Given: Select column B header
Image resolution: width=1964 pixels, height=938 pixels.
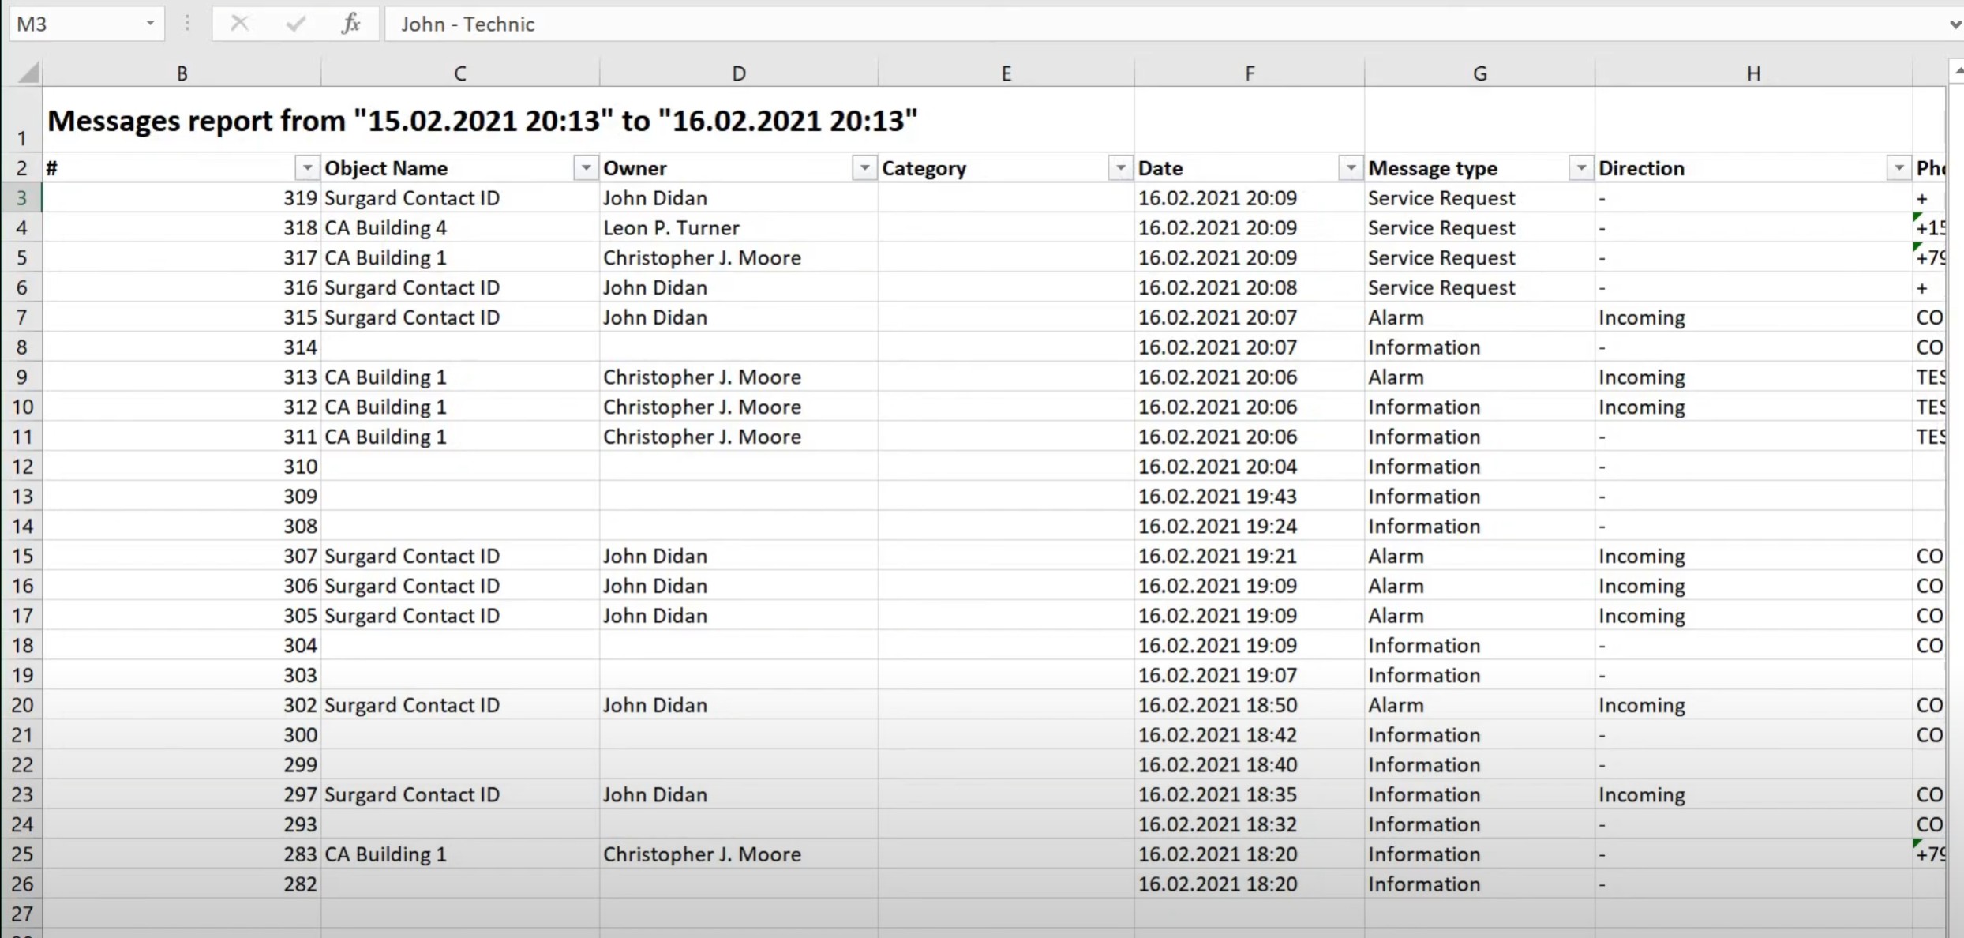Looking at the screenshot, I should click(x=182, y=73).
